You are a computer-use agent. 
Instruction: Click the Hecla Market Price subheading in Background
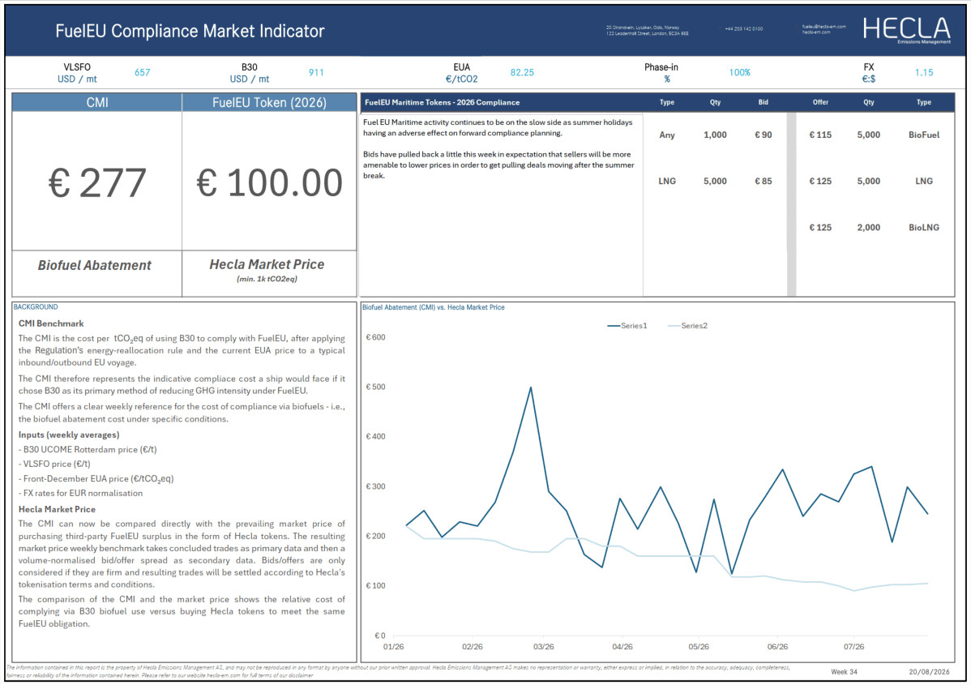(x=57, y=509)
